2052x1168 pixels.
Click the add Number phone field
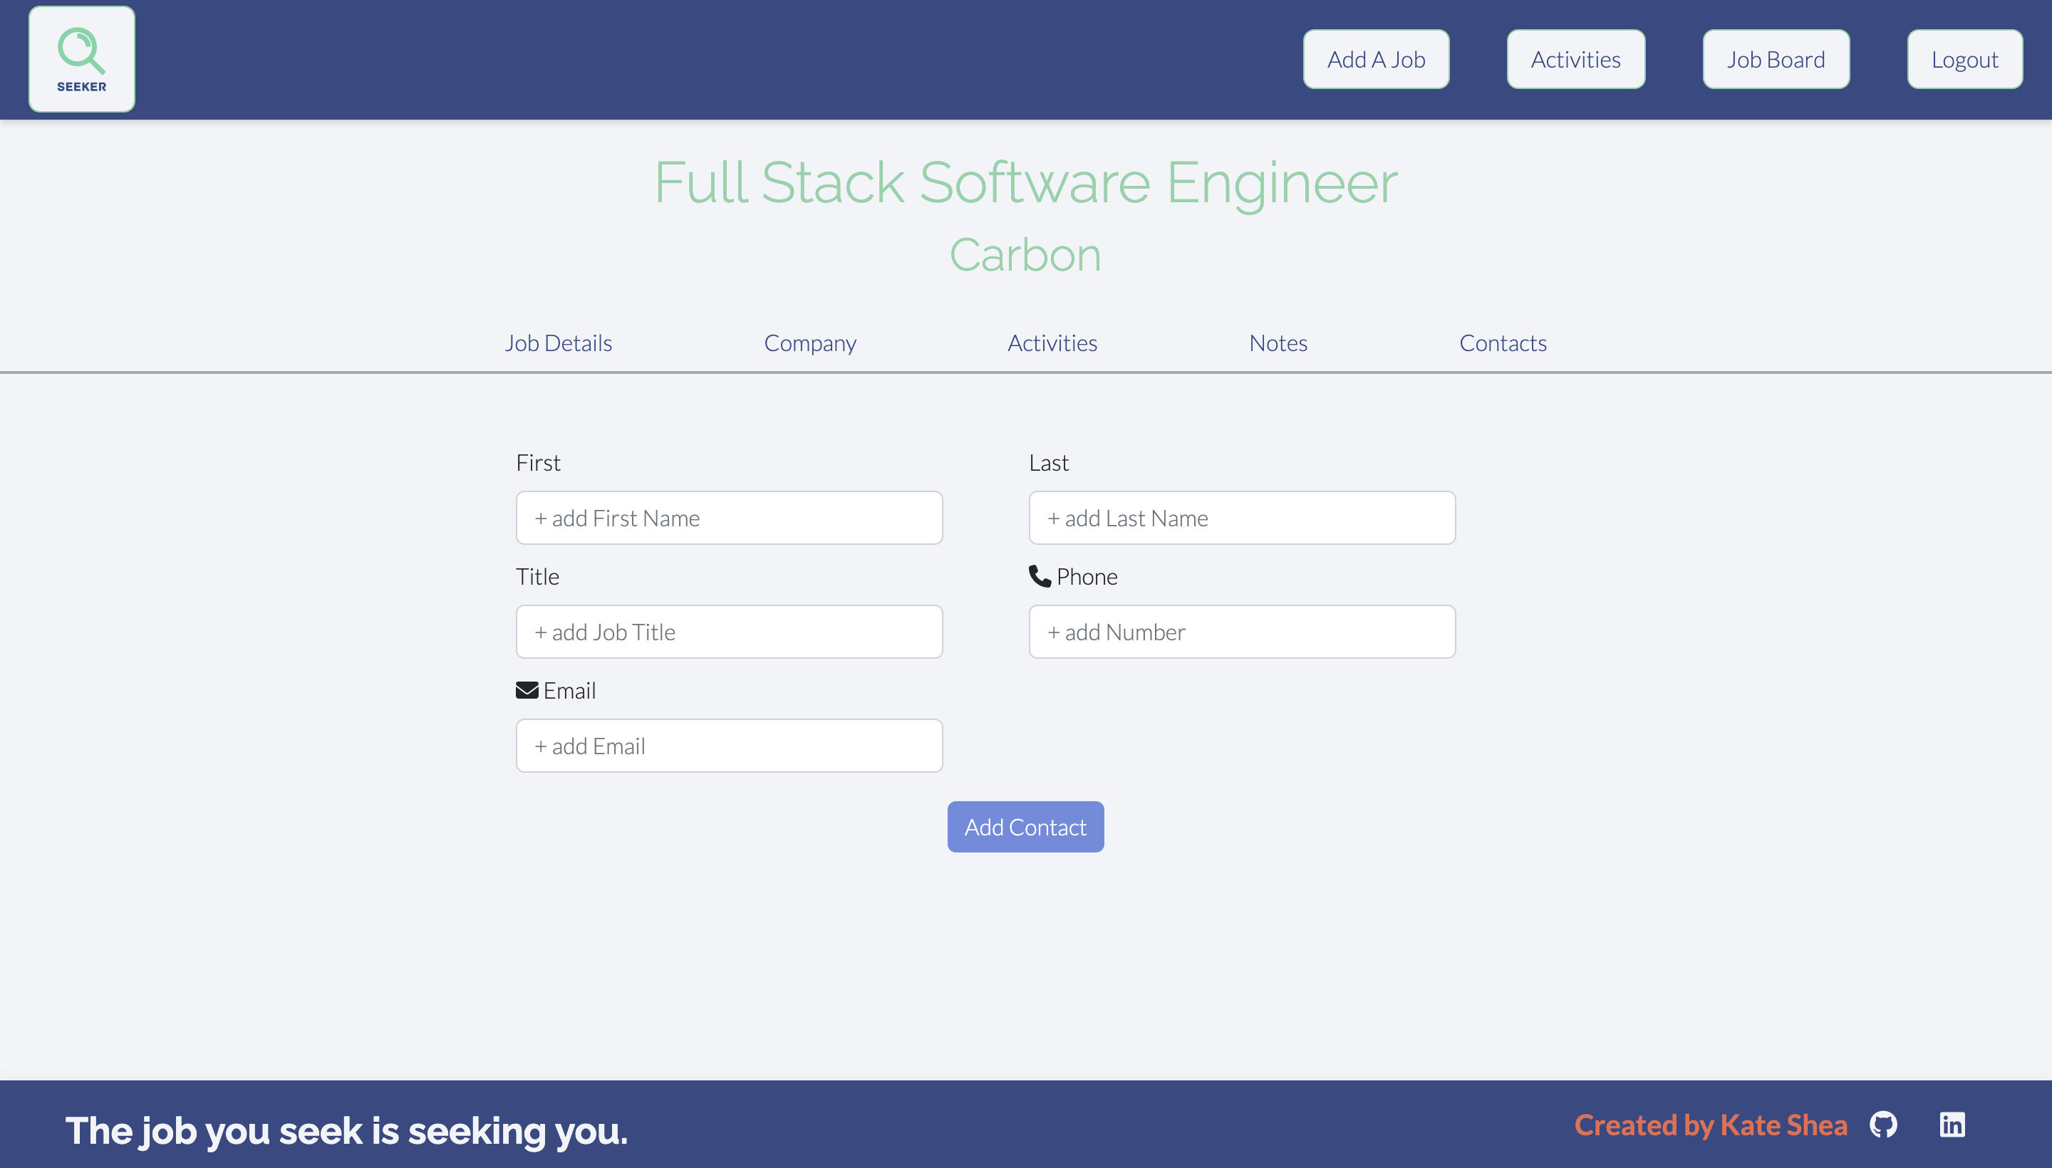(1242, 631)
